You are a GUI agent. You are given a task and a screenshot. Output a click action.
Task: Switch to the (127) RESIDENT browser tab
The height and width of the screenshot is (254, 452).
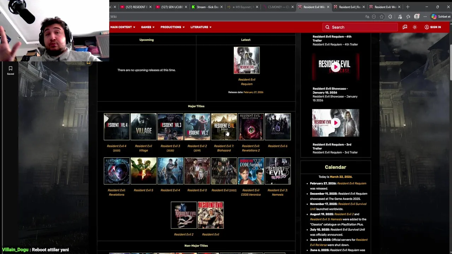click(x=136, y=7)
